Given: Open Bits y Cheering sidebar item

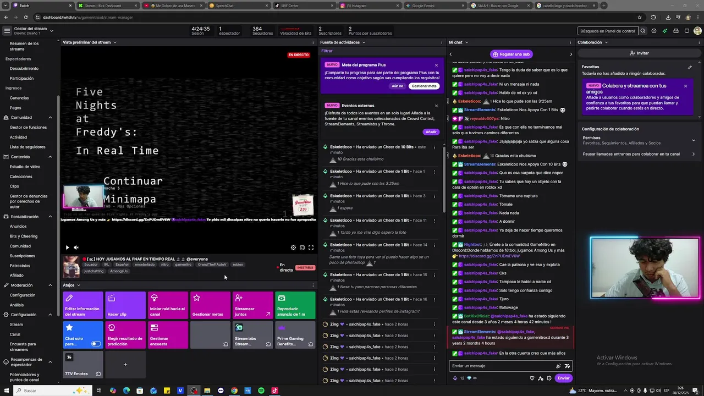Looking at the screenshot, I should coord(24,236).
